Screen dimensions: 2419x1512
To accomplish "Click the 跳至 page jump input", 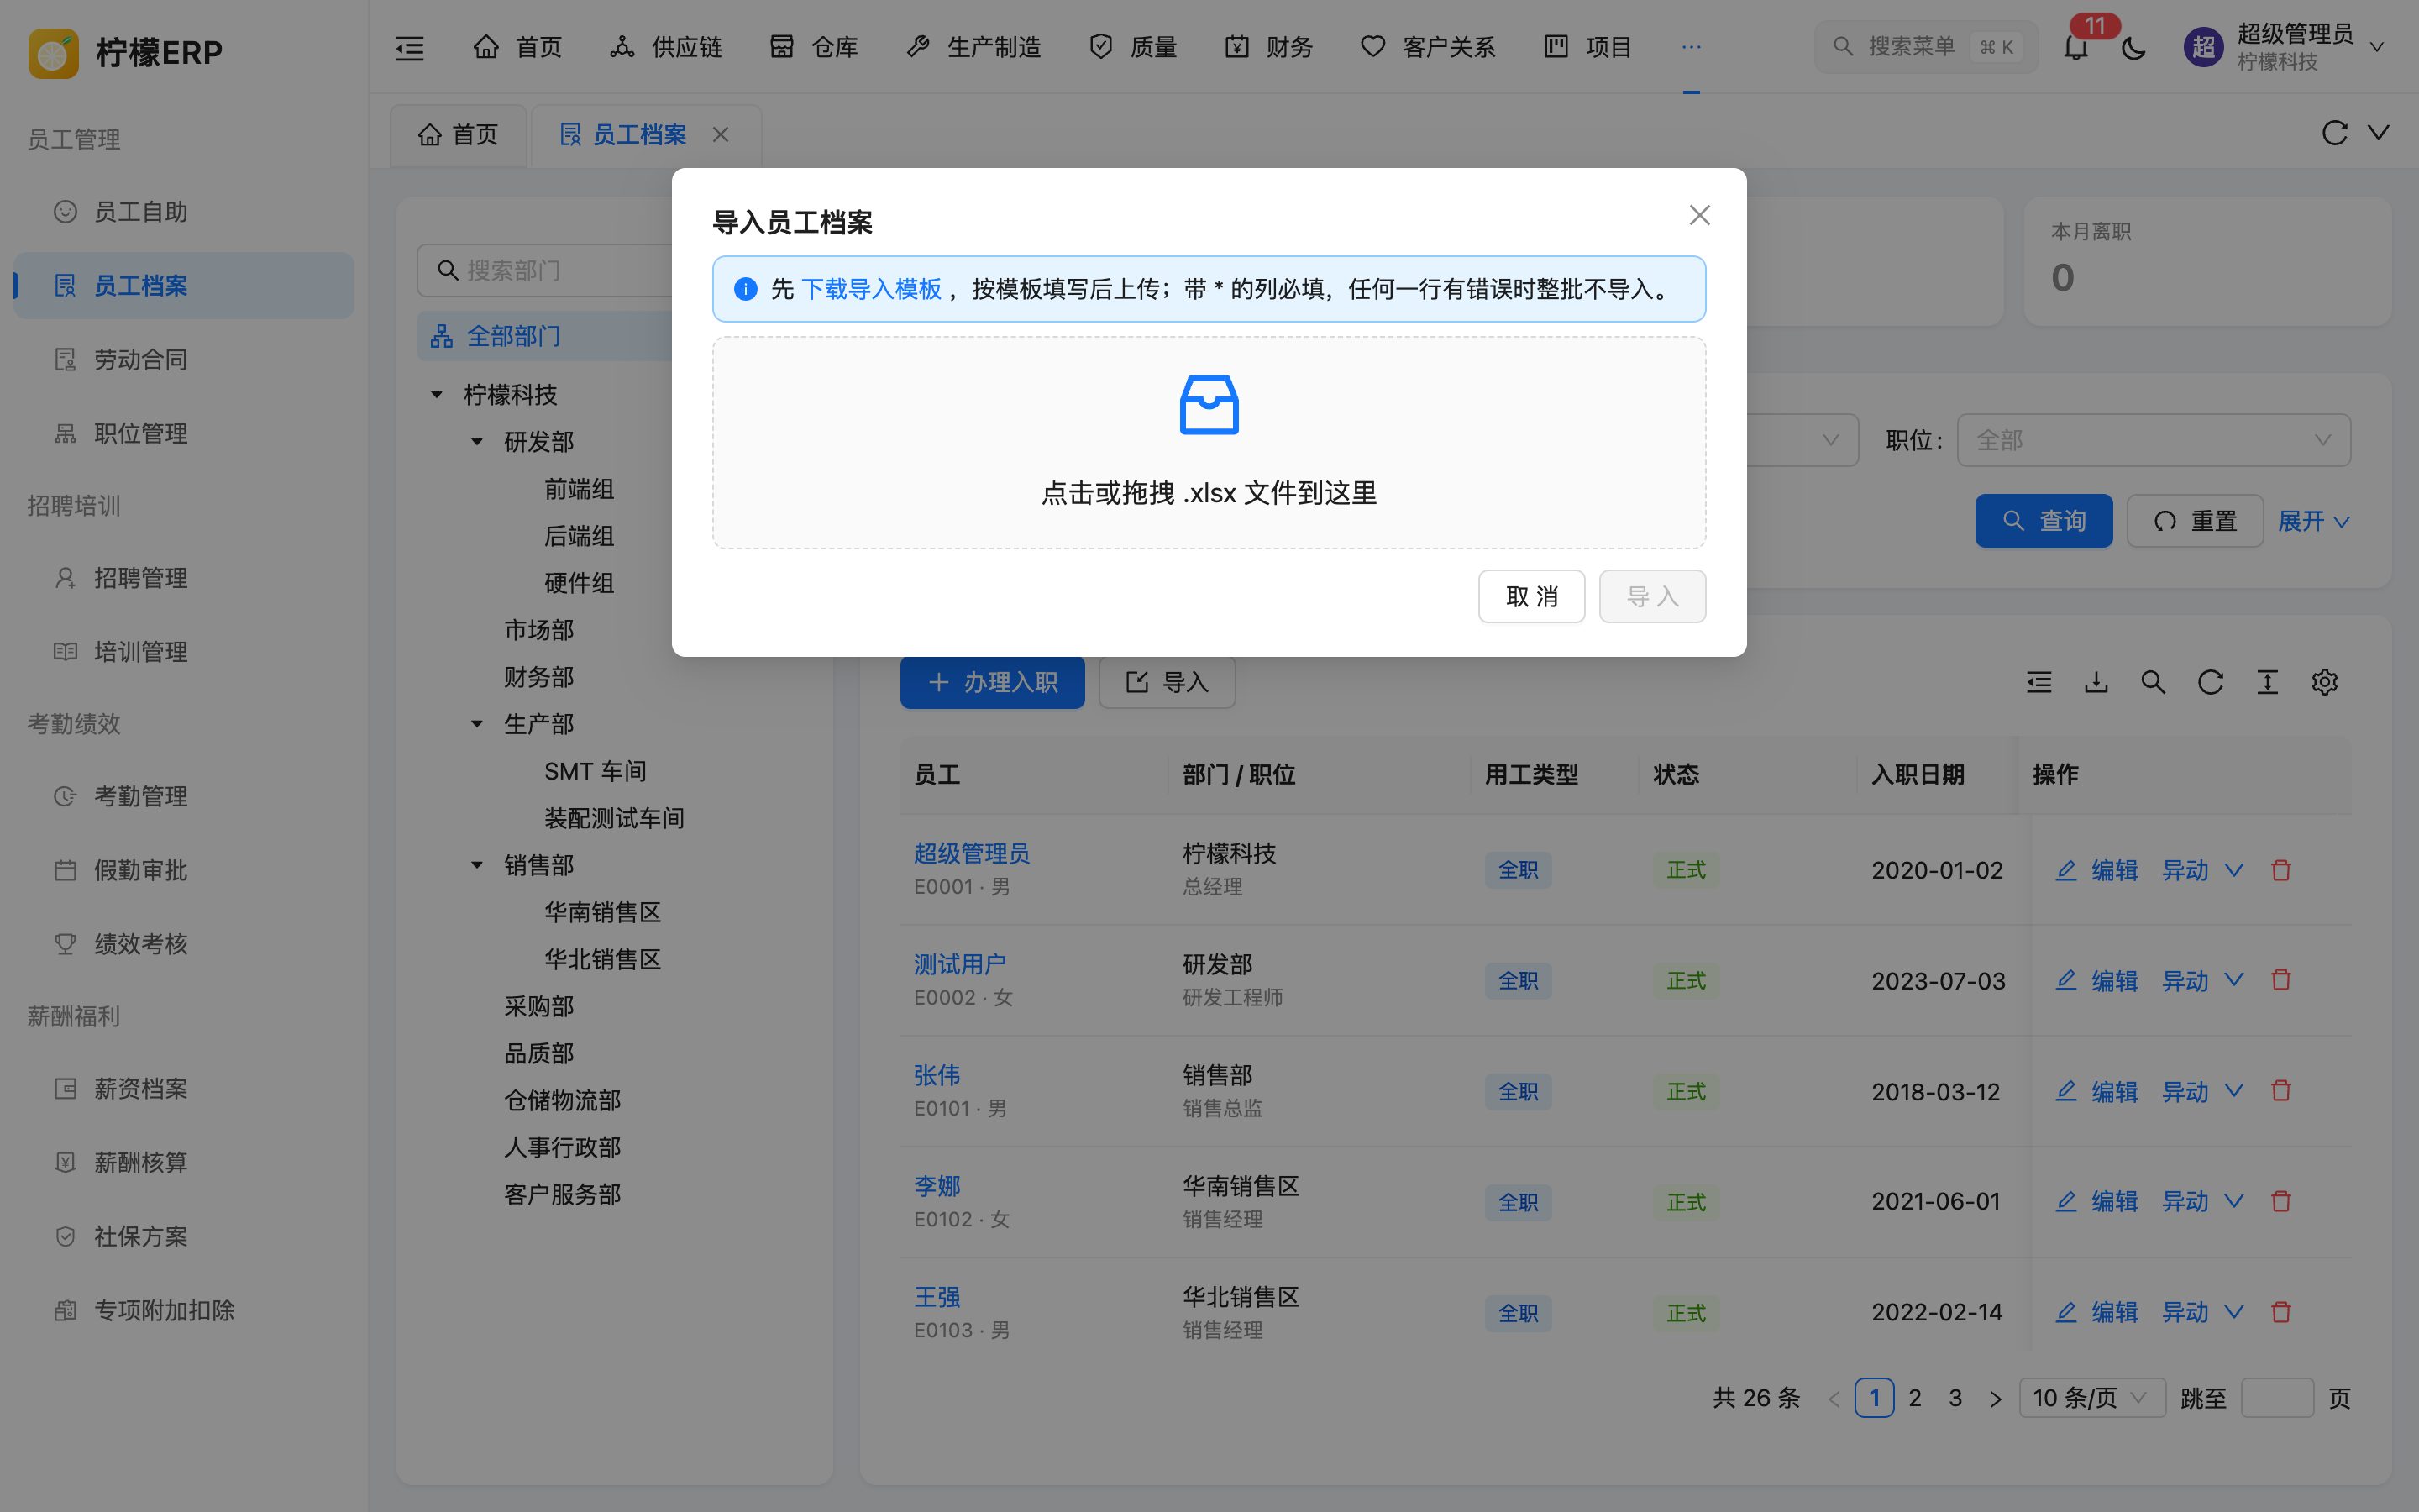I will point(2277,1398).
